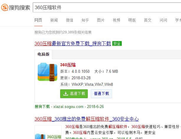The height and width of the screenshot is (139, 181).
Task: Click the download arrow icon on 高速下载
Action: (x=65, y=93)
